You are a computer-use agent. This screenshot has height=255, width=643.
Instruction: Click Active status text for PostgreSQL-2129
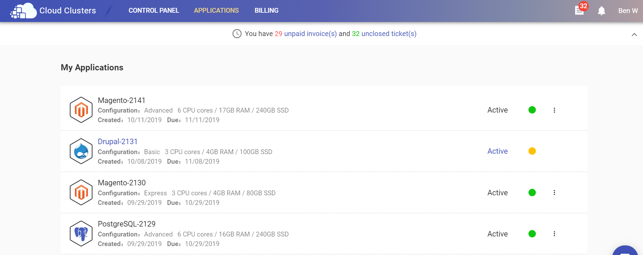(498, 234)
